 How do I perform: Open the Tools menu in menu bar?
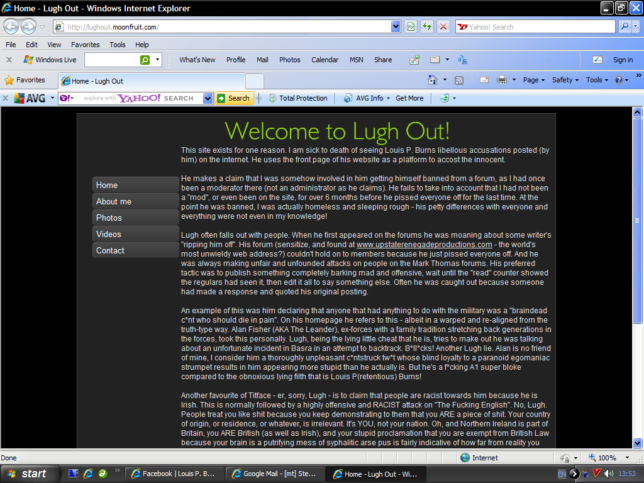click(118, 45)
